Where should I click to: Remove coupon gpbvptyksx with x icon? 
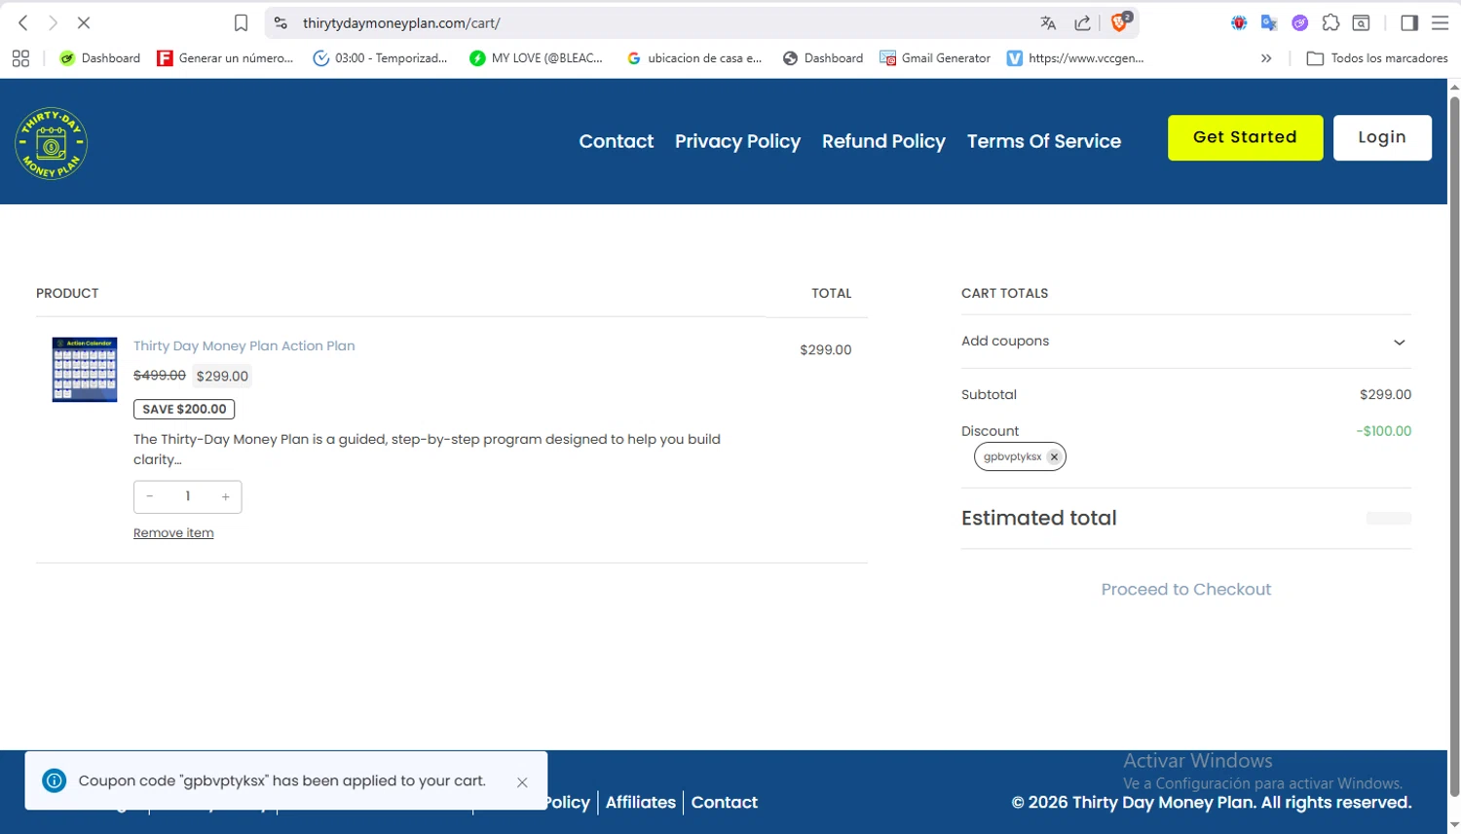pos(1054,456)
